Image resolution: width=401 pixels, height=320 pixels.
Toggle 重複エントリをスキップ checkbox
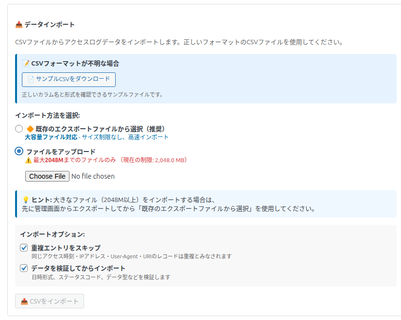(24, 248)
